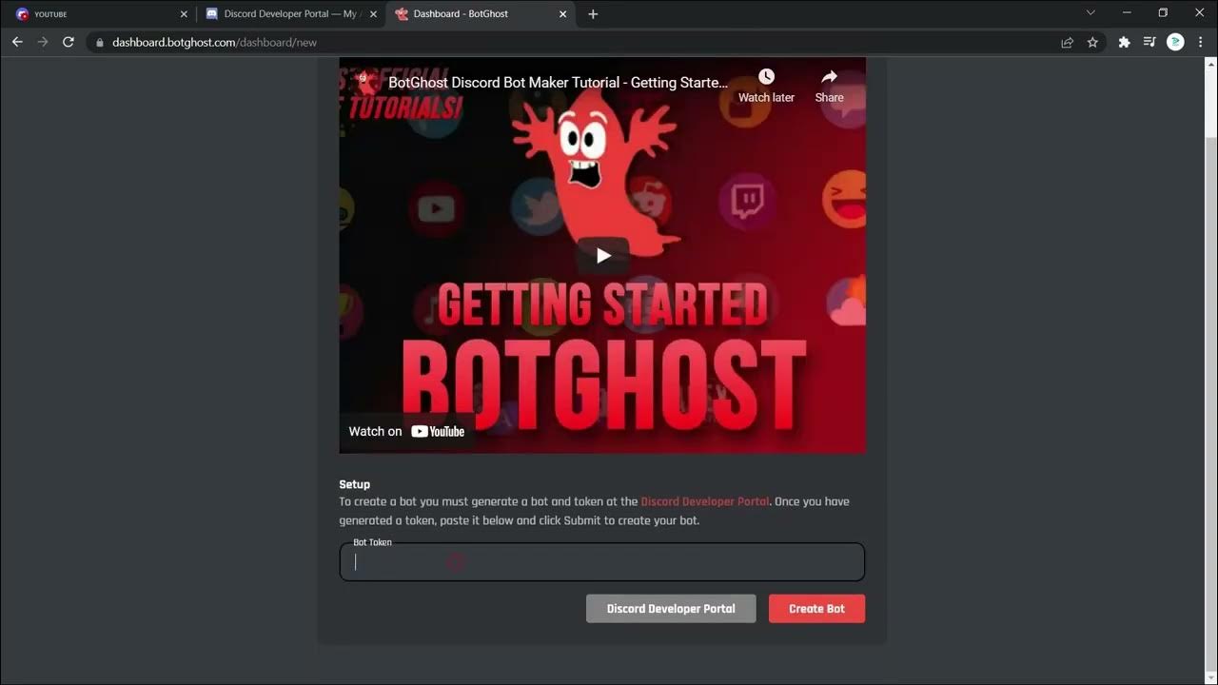Click the gray Discord Developer Portal button
This screenshot has width=1218, height=685.
click(671, 609)
